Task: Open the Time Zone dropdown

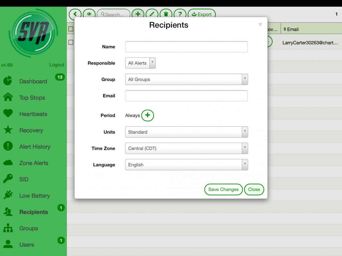Action: click(186, 148)
